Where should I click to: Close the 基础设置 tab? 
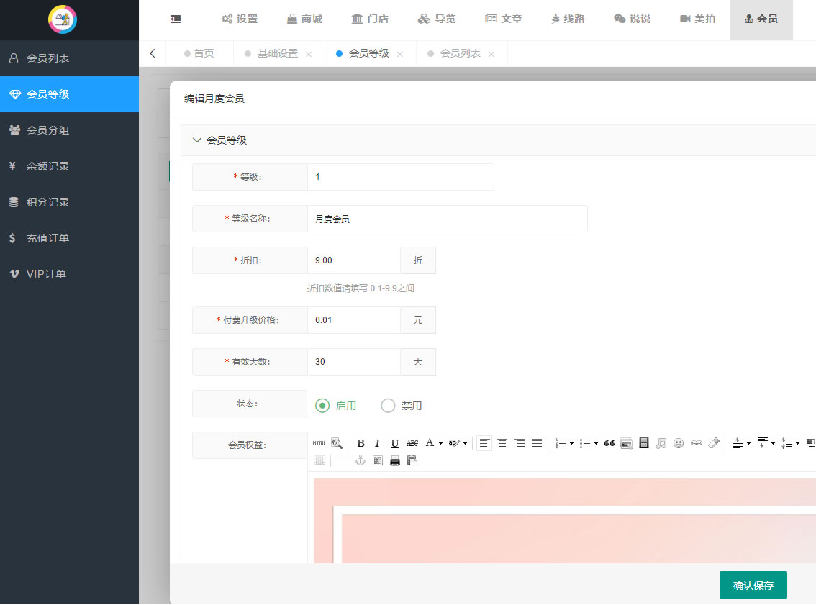coord(309,54)
